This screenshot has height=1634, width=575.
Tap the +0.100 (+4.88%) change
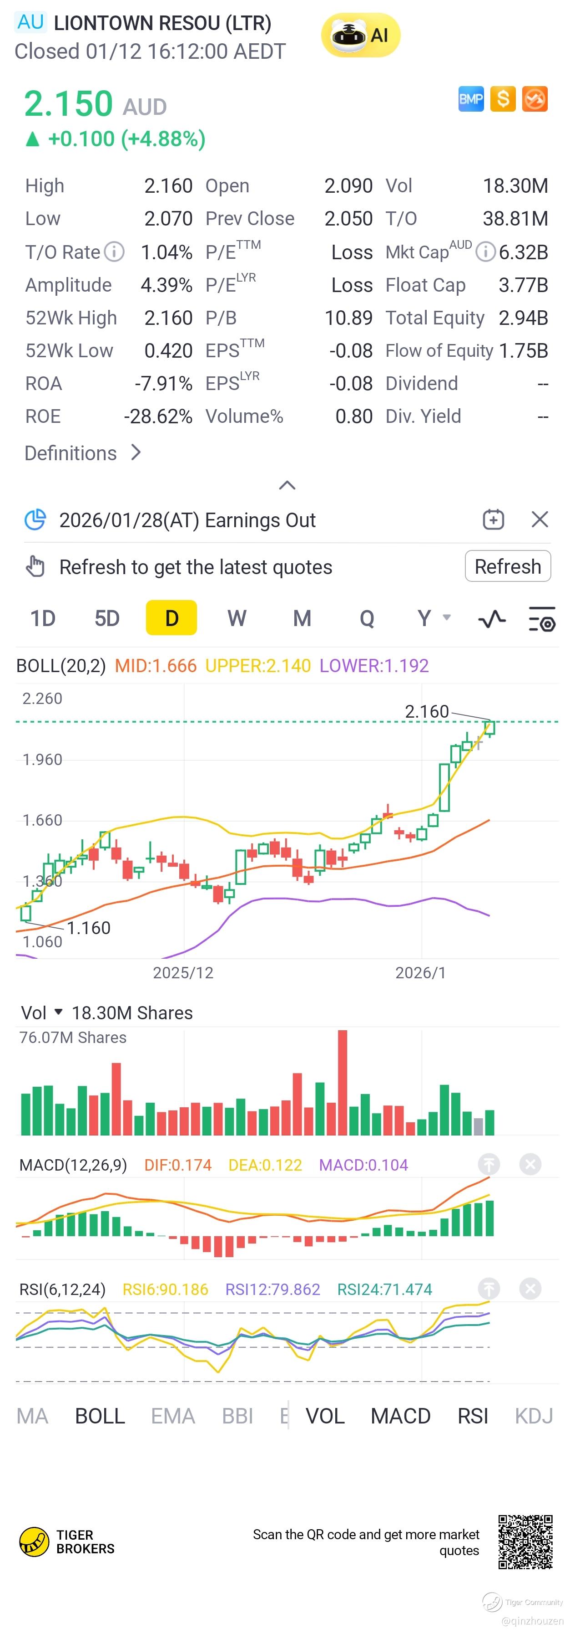(x=115, y=138)
